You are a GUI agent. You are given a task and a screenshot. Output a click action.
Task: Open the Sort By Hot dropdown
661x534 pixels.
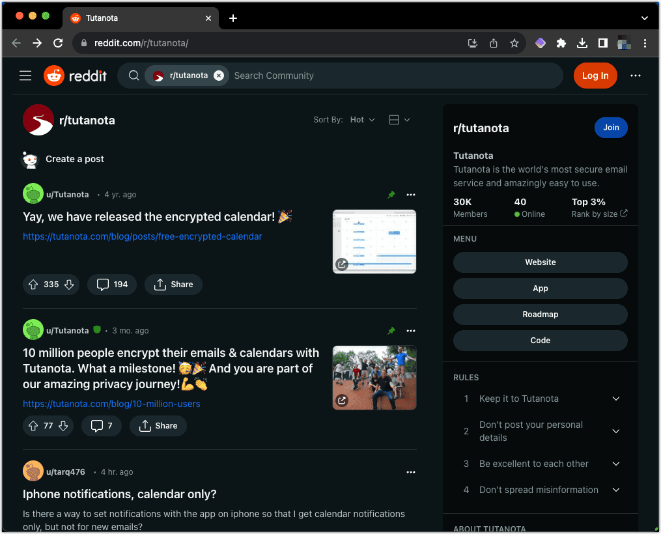[x=362, y=120]
